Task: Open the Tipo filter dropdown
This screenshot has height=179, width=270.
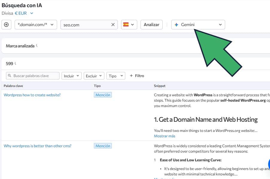Action: (x=115, y=76)
